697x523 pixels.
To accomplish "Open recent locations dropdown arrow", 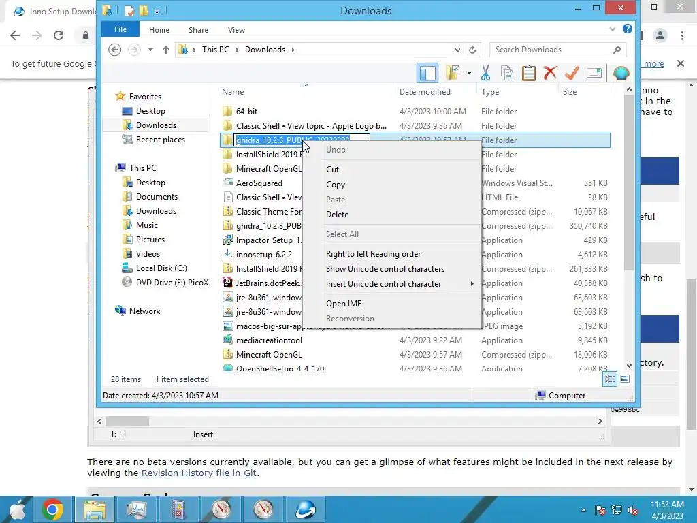I will (150, 49).
